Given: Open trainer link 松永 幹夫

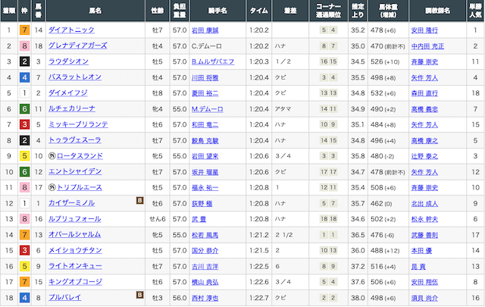Looking at the screenshot, I should (x=424, y=219).
